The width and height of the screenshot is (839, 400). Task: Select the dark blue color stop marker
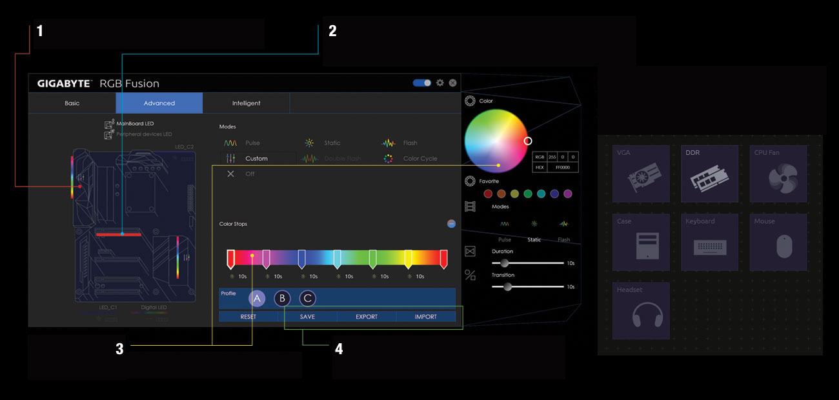click(x=301, y=259)
